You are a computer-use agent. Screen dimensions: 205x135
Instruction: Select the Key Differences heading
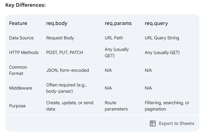25,5
